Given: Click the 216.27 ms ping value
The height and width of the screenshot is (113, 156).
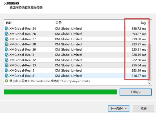Looking at the screenshot, I should [x=139, y=76].
